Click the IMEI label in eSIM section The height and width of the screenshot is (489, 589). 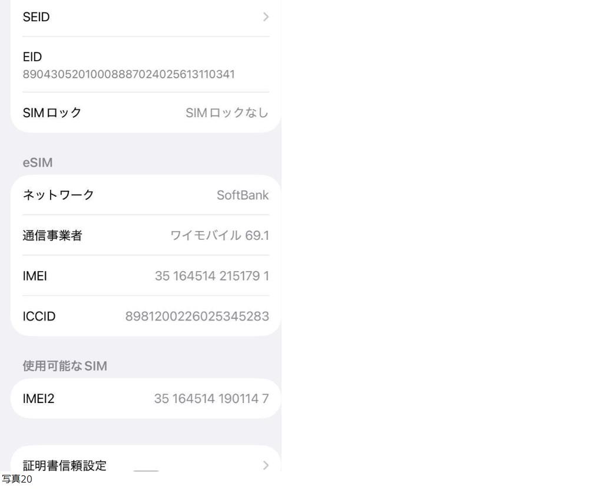[34, 276]
